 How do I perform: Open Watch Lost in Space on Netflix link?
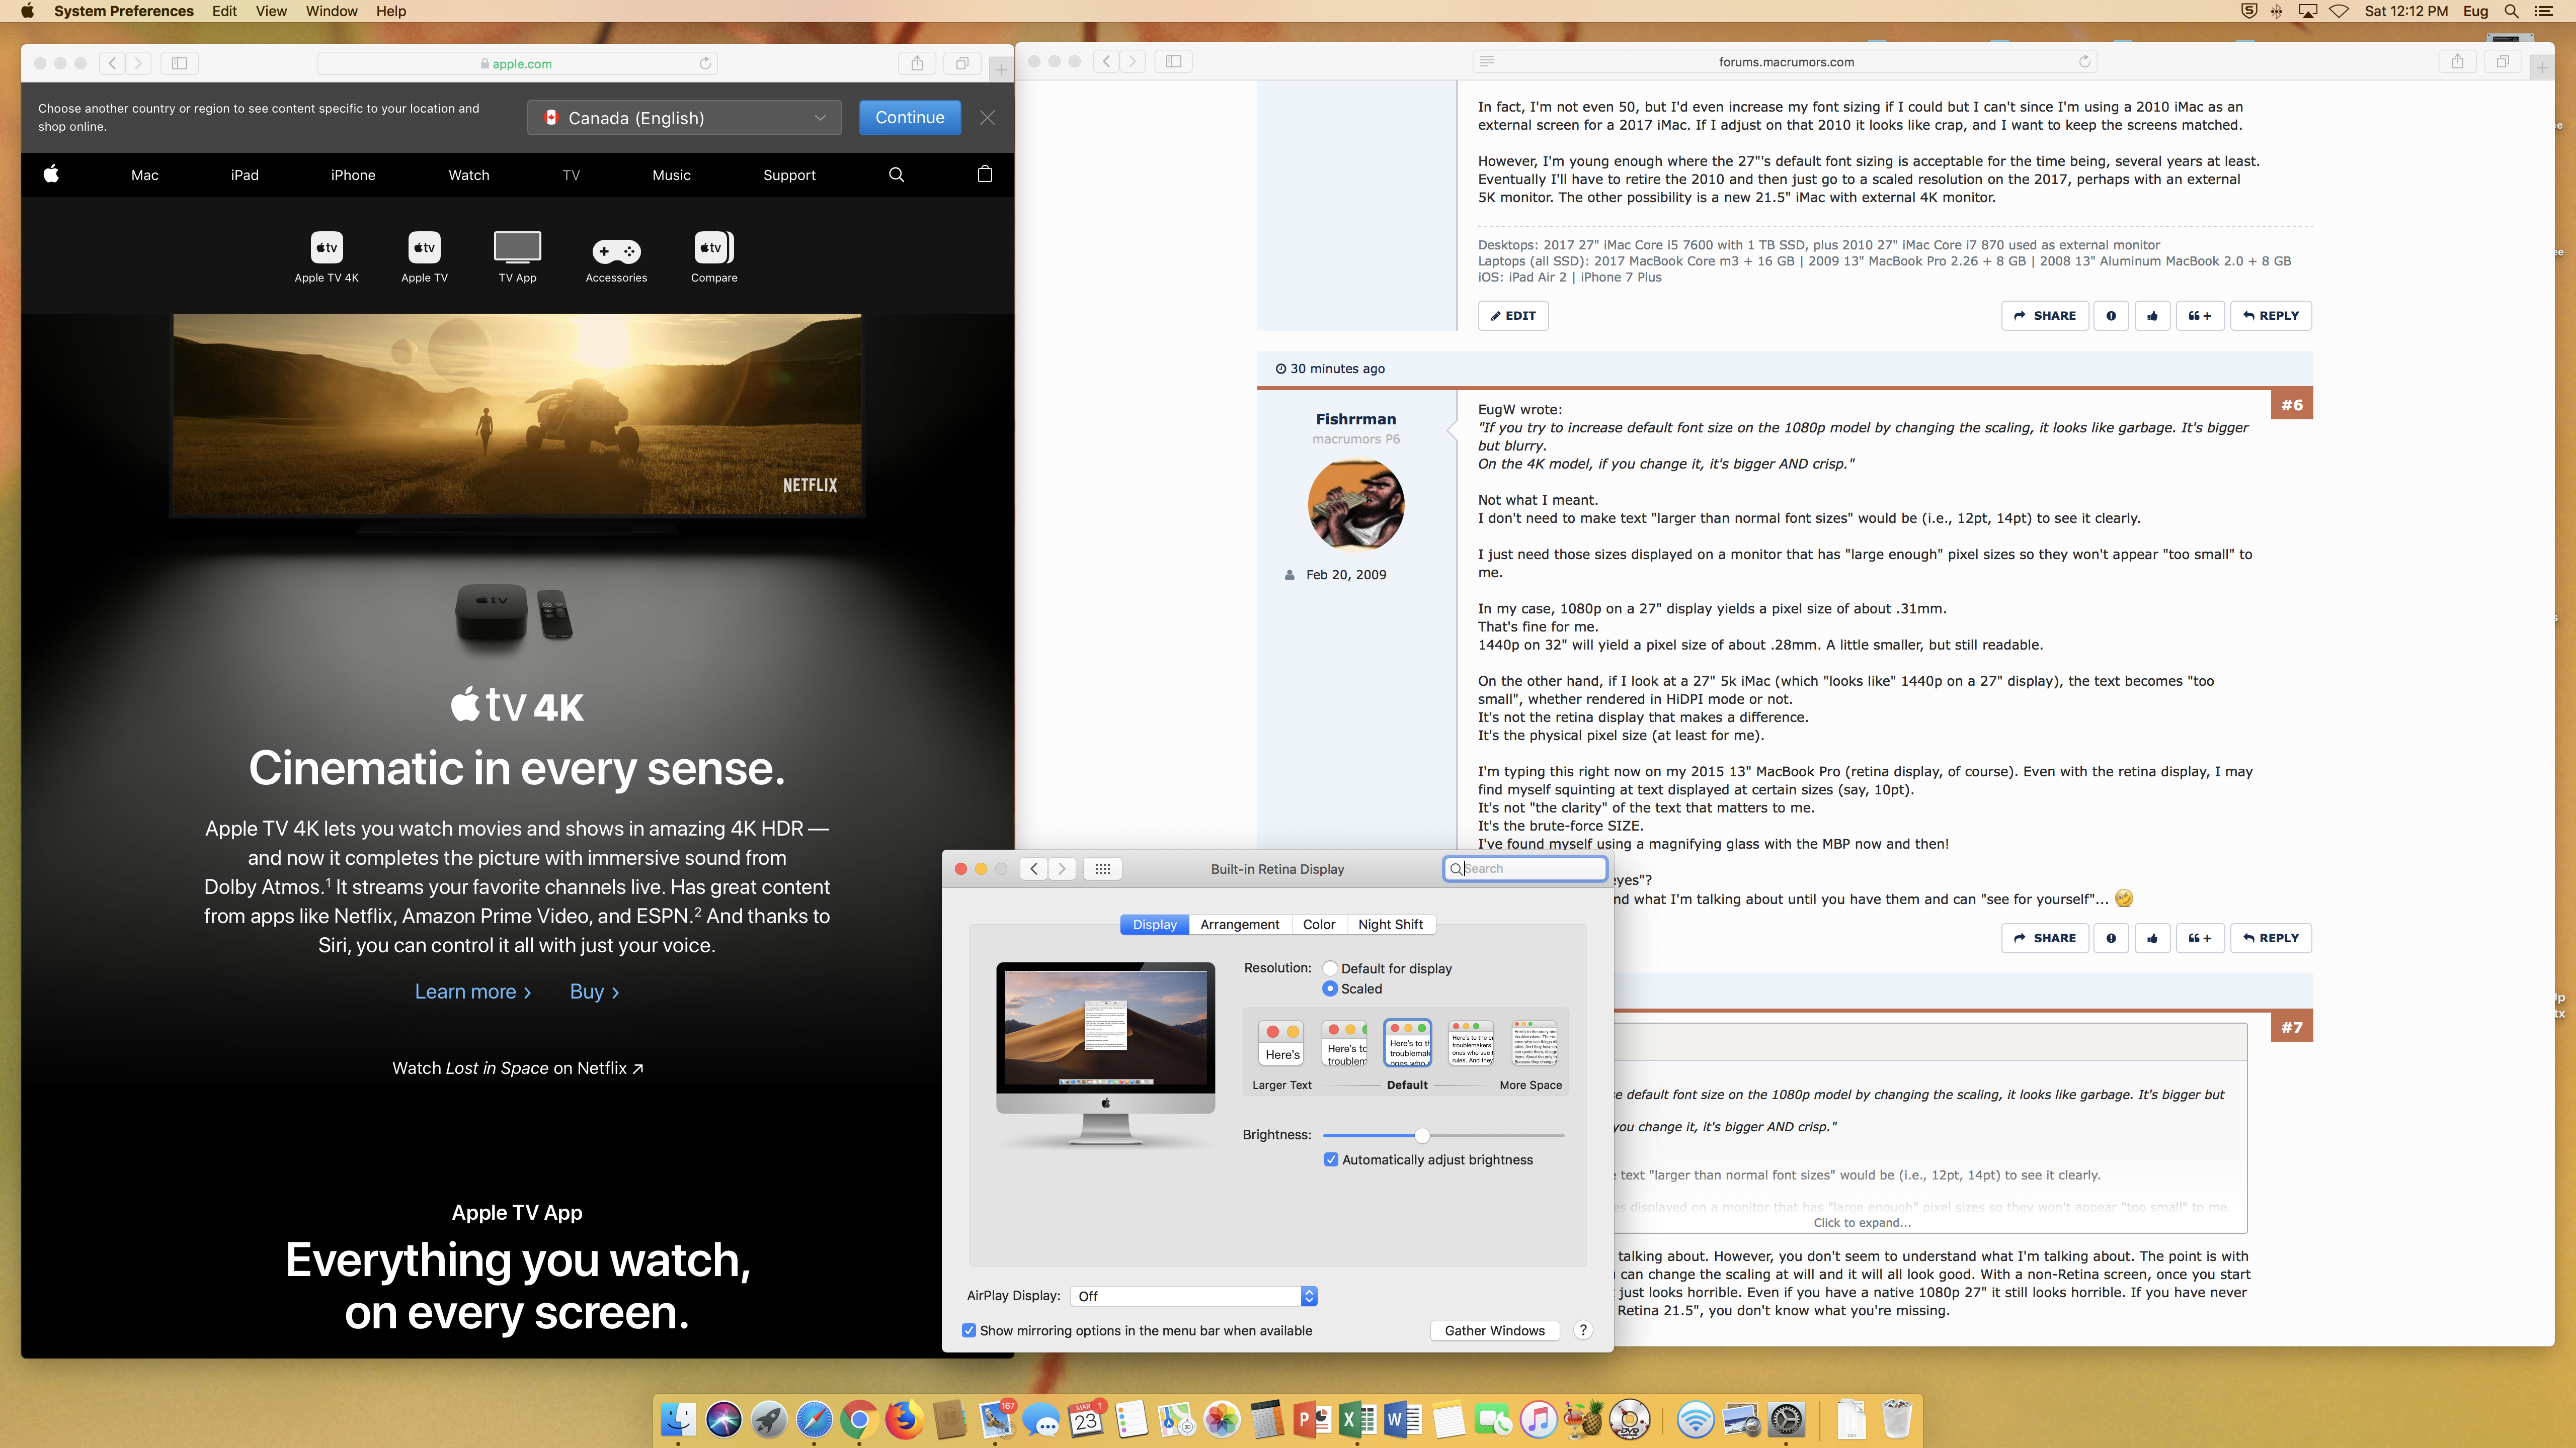517,1067
